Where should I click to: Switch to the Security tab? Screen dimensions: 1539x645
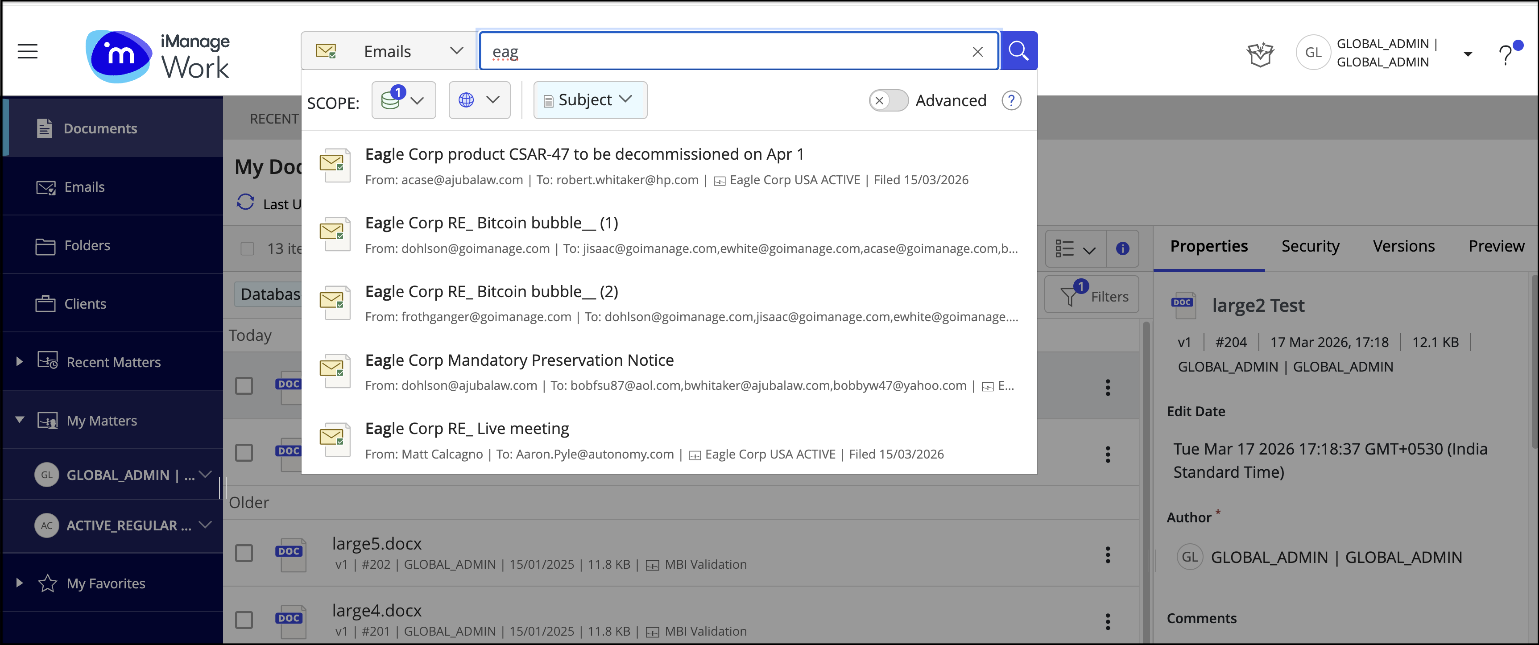(1310, 246)
